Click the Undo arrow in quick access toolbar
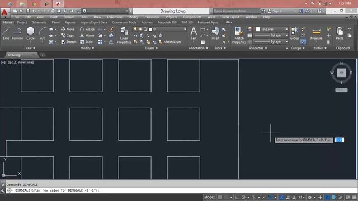 (x=34, y=11)
